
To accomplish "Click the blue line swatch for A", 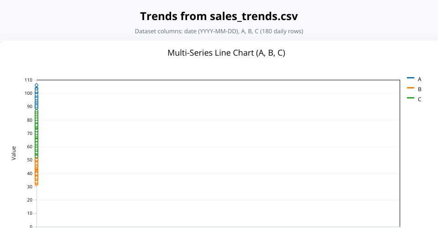I will coord(411,79).
